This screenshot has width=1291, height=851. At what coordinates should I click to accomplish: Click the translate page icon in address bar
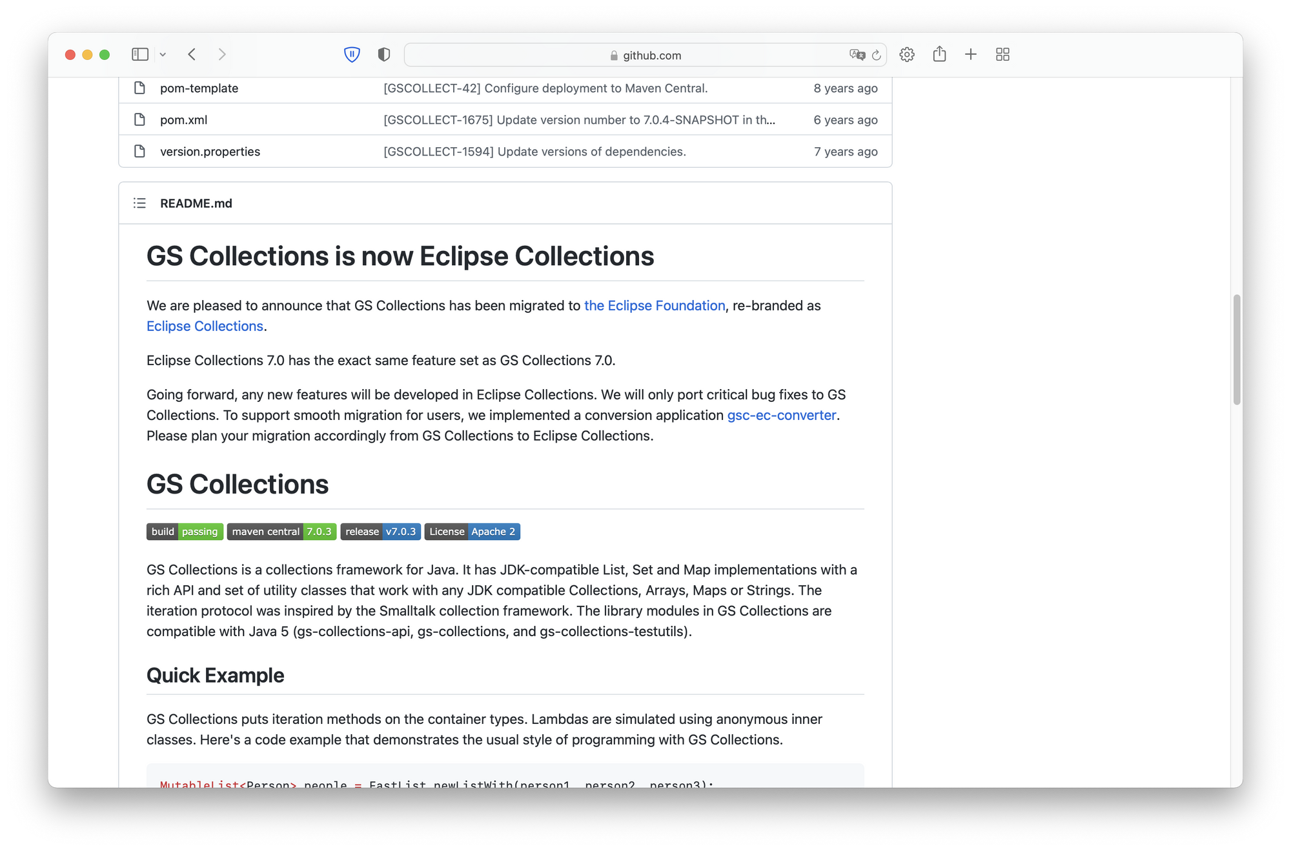[x=857, y=55]
